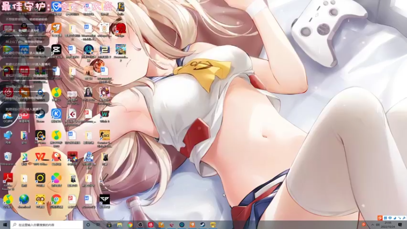
Task: Open Cortana circle on taskbar
Action: tap(88, 224)
